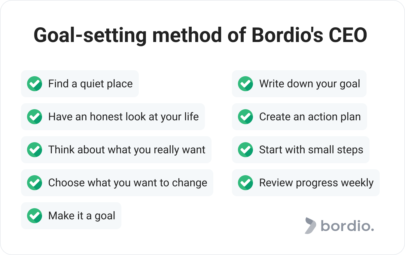Click the check icon beside Write down your goal
Screen dimensions: 405x255
245,84
